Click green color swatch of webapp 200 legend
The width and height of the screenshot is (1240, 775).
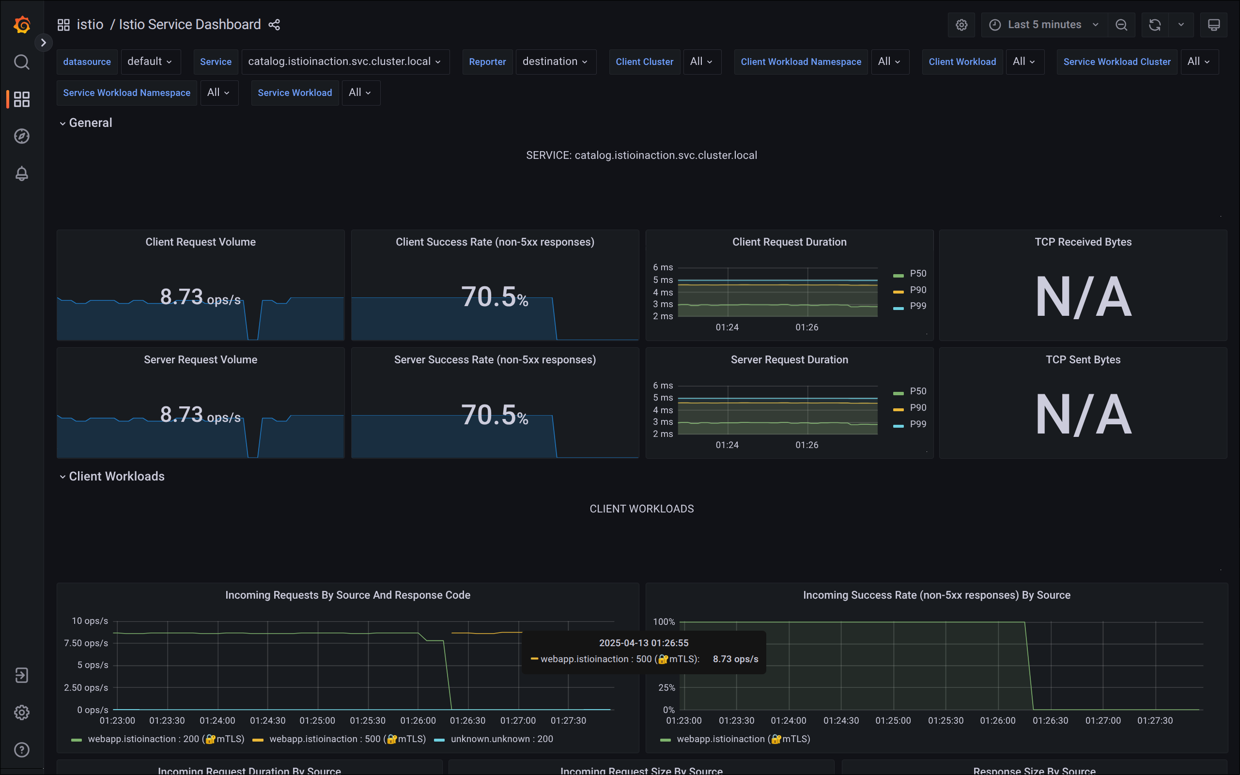[77, 740]
